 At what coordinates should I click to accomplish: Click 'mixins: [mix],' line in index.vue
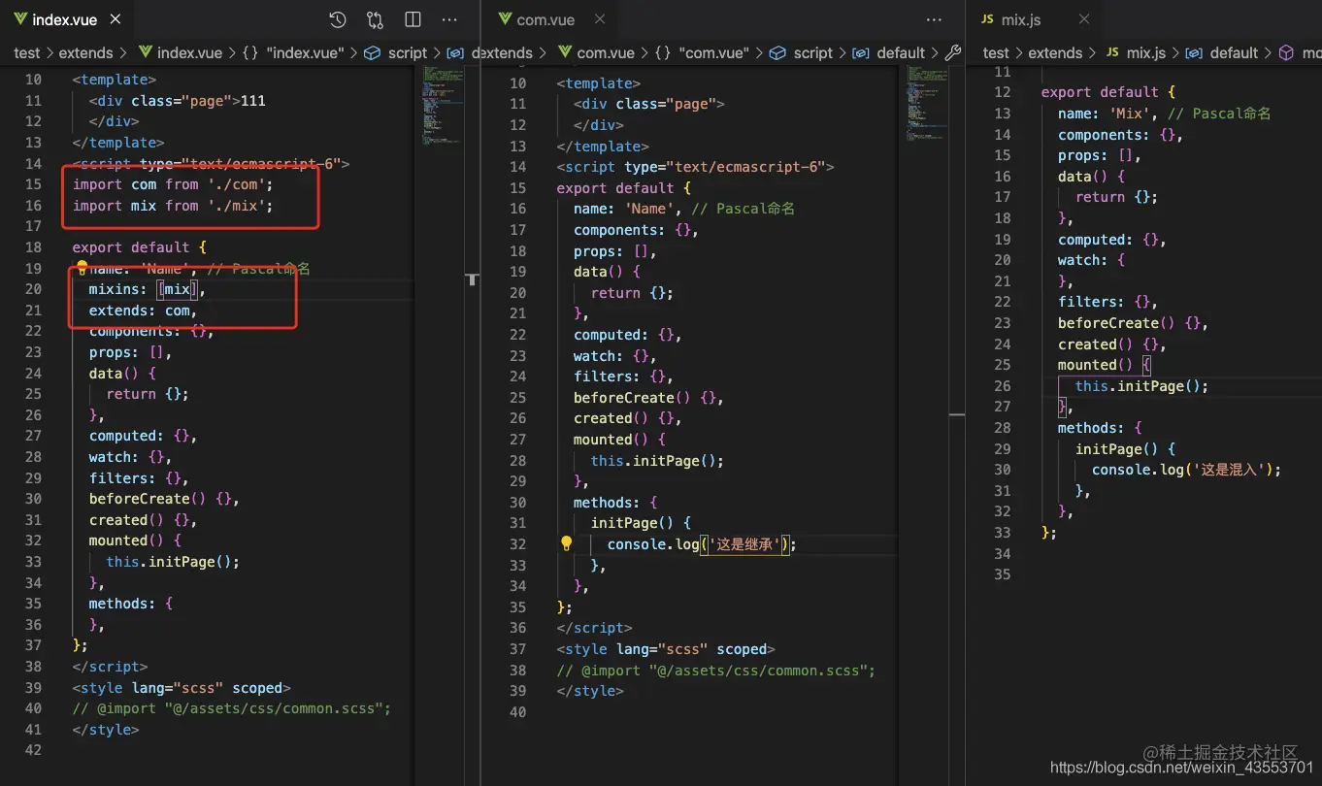[x=148, y=289]
